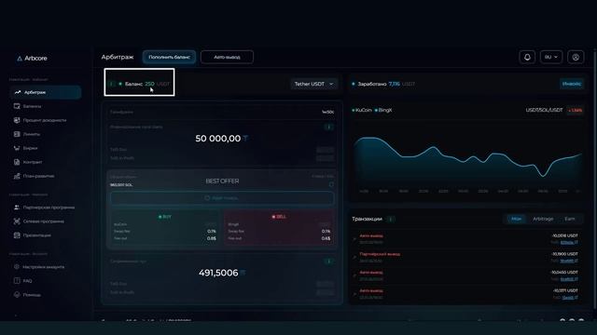The width and height of the screenshot is (597, 335).
Task: Open the user profile icon
Action: click(576, 57)
